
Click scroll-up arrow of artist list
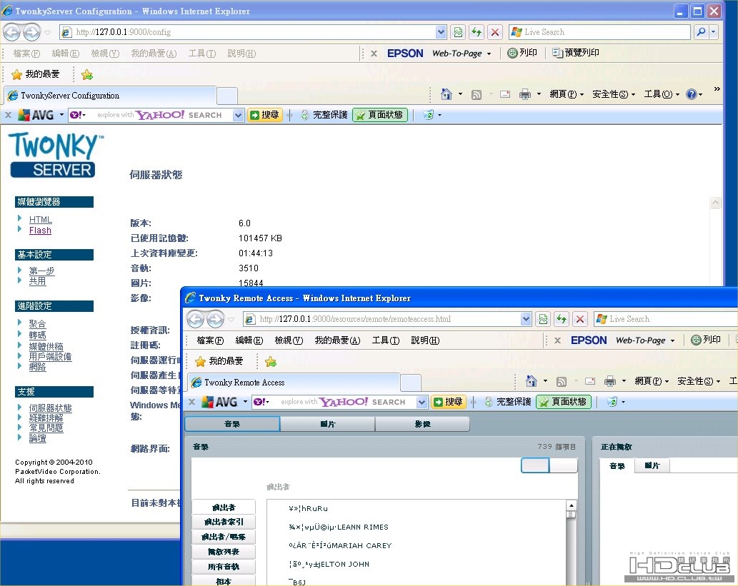[572, 505]
